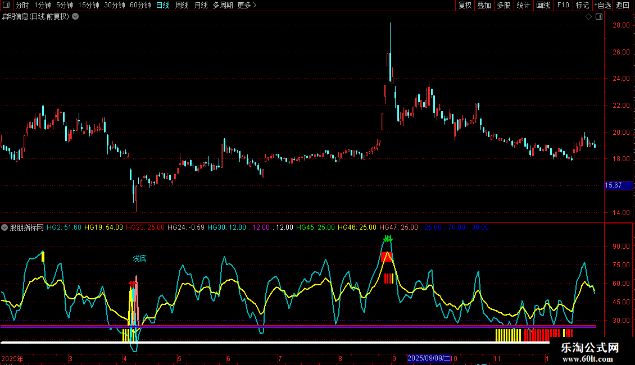Image resolution: width=635 pixels, height=365 pixels.
Task: Click the 2025年 label on the time axis
Action: point(12,358)
